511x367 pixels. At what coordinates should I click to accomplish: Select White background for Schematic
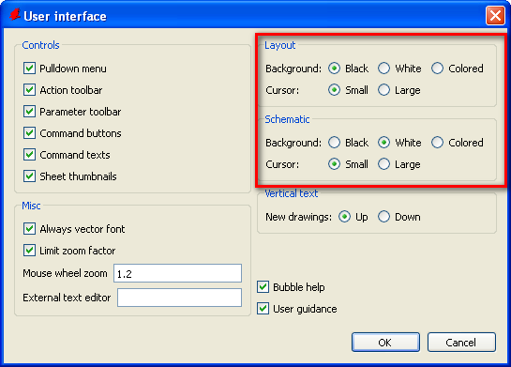pos(383,143)
